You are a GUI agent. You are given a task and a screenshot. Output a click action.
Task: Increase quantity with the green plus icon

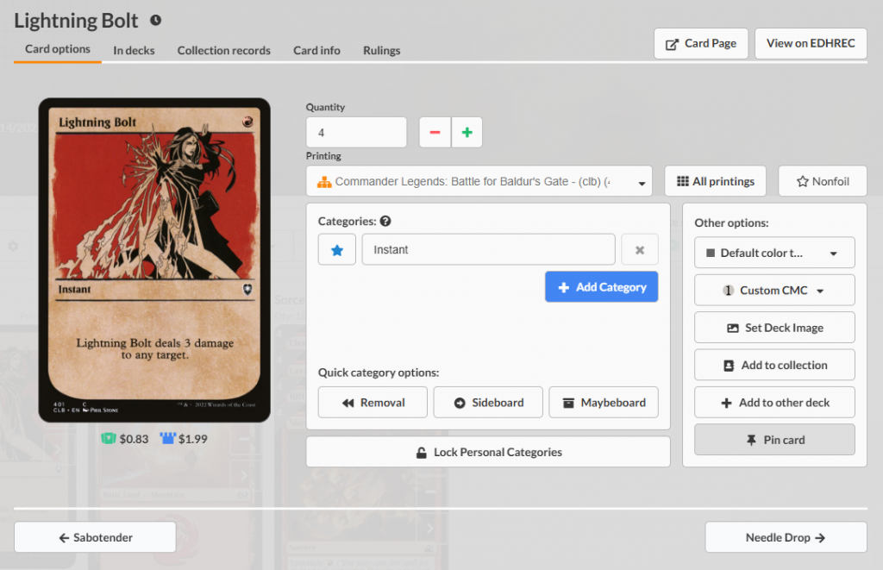(467, 132)
